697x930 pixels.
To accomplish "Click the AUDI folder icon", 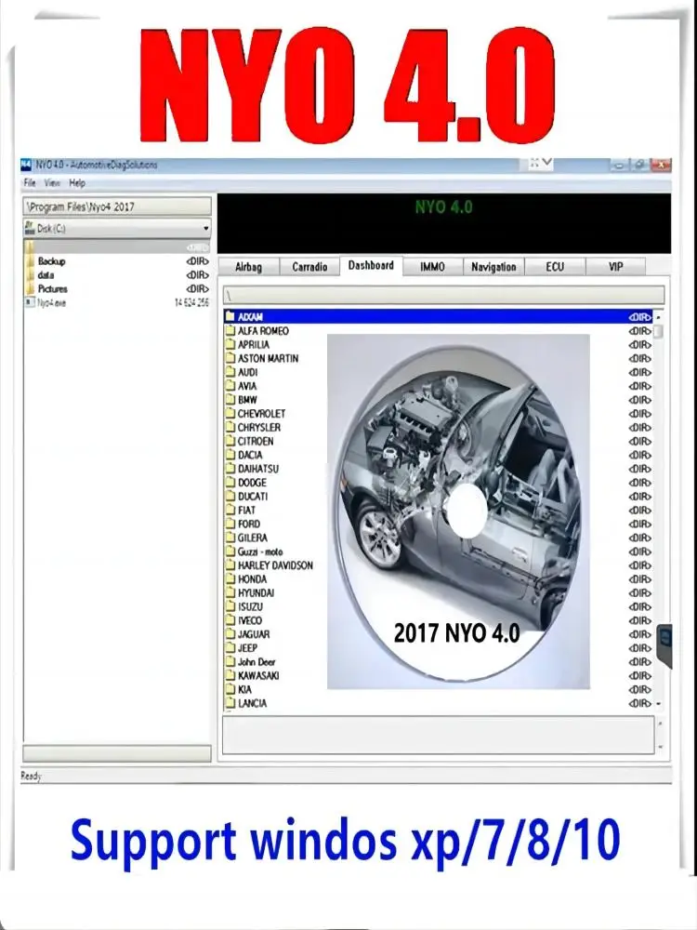I will pyautogui.click(x=230, y=372).
